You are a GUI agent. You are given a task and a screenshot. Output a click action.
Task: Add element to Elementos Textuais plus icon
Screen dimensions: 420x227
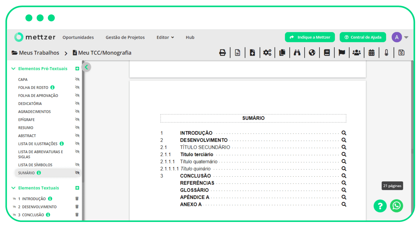77,188
